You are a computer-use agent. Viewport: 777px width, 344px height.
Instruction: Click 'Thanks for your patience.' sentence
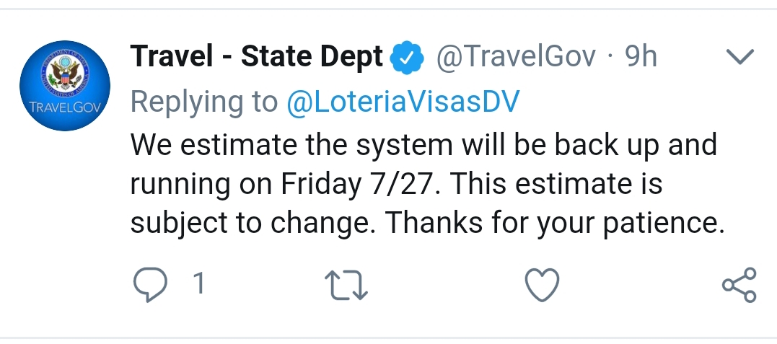555,224
